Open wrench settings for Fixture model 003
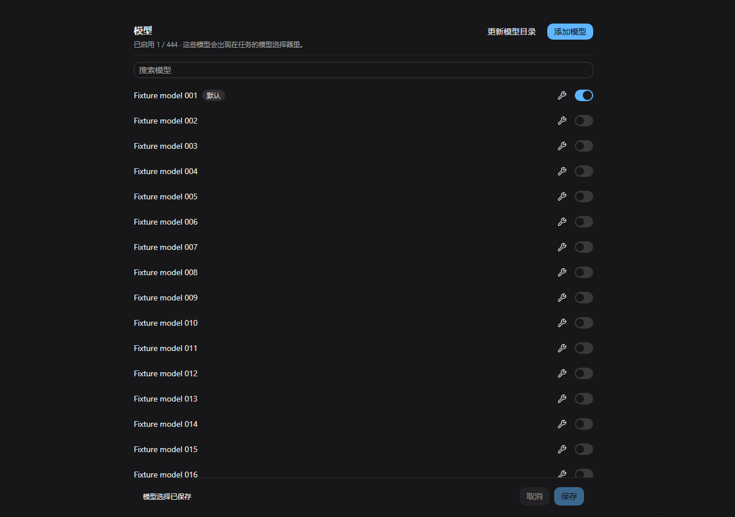Screen dimensions: 735x517 tap(562, 146)
